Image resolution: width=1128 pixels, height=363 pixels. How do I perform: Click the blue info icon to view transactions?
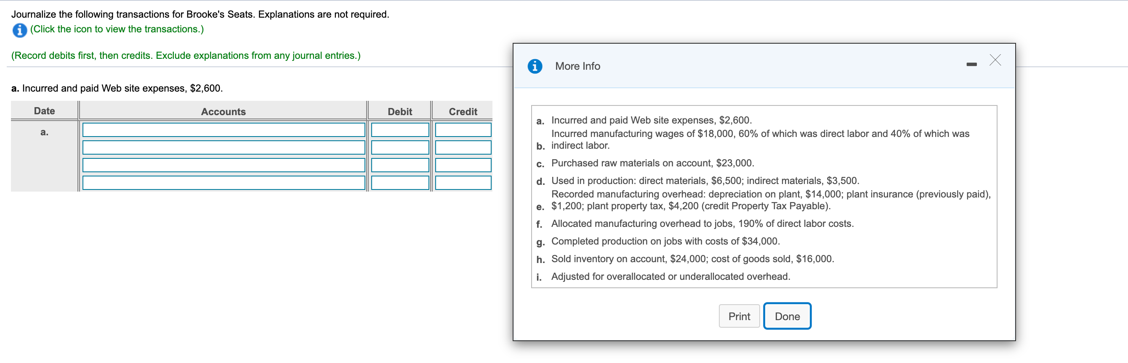pyautogui.click(x=19, y=30)
